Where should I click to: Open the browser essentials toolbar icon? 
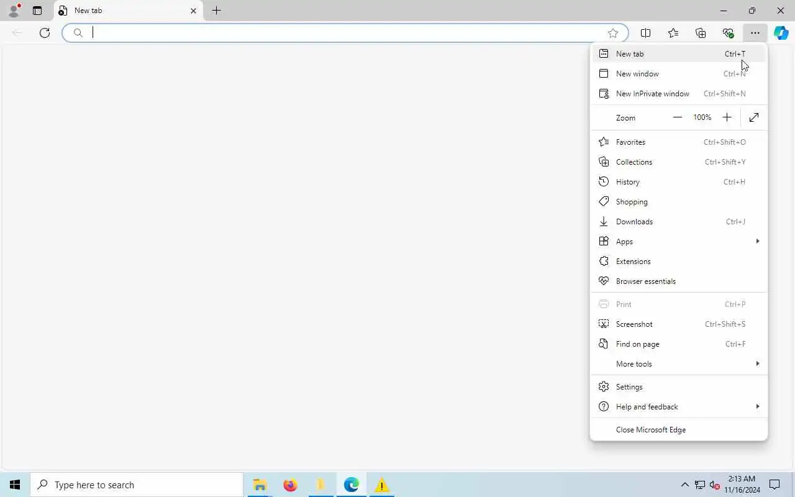click(728, 33)
